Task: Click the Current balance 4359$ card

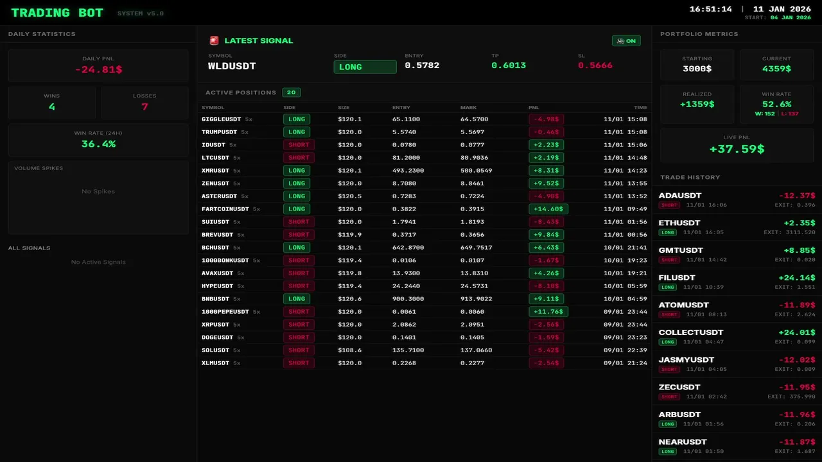Action: point(776,64)
